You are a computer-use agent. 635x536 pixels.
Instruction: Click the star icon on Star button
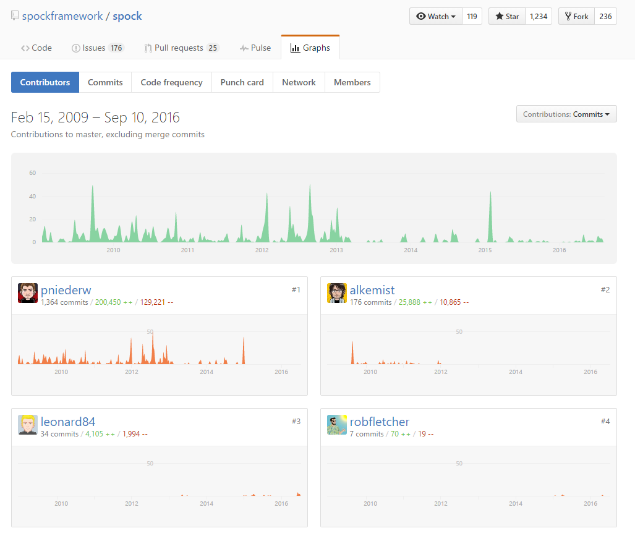(x=500, y=16)
